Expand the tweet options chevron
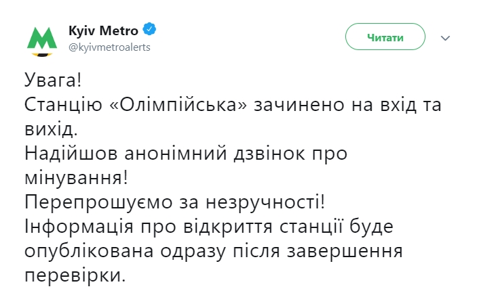The image size is (477, 291). (x=445, y=38)
